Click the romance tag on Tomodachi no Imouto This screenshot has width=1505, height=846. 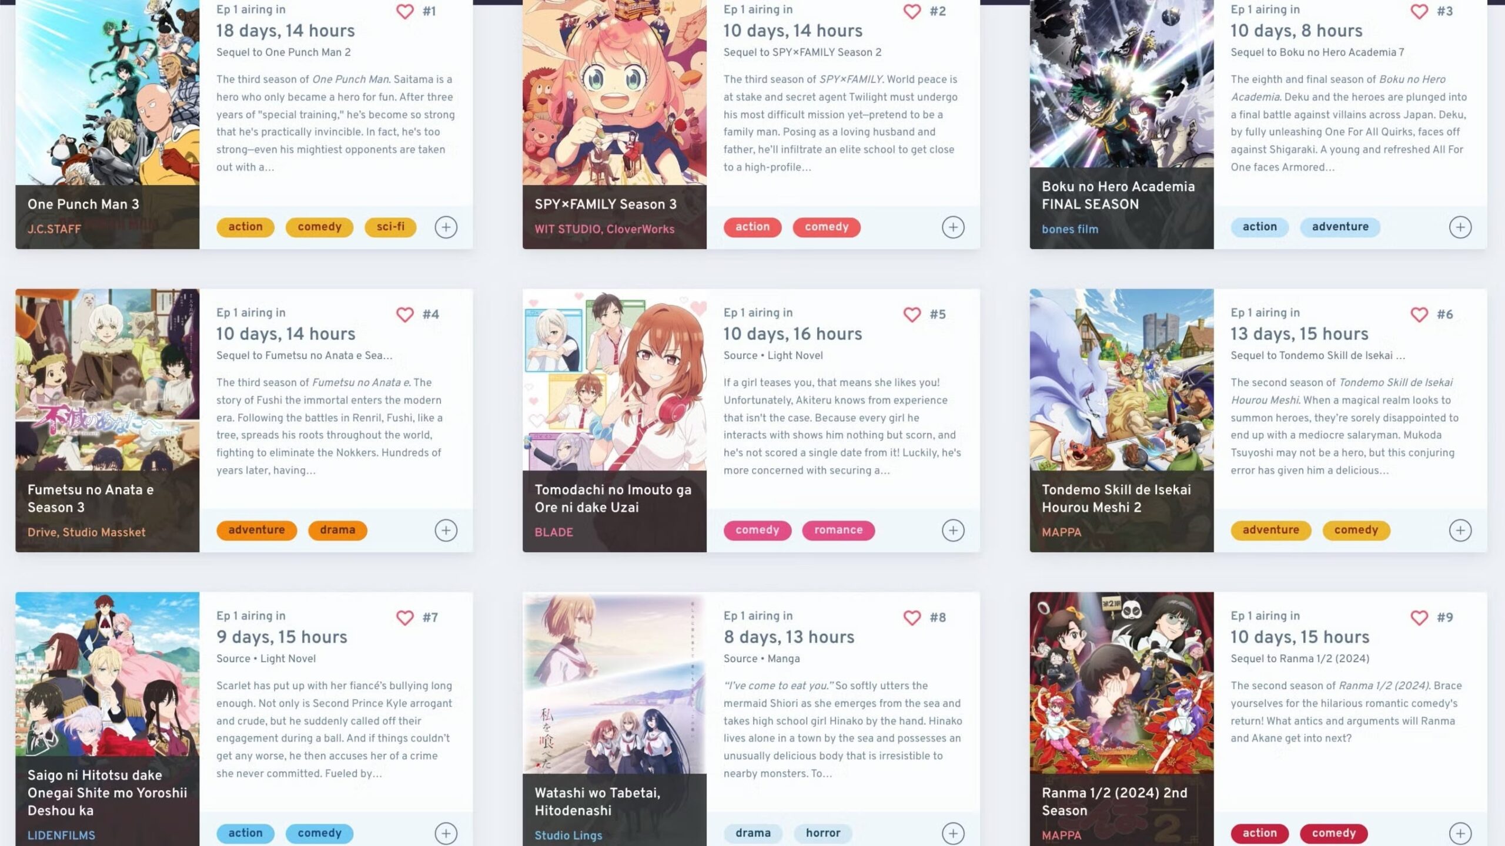pos(838,530)
